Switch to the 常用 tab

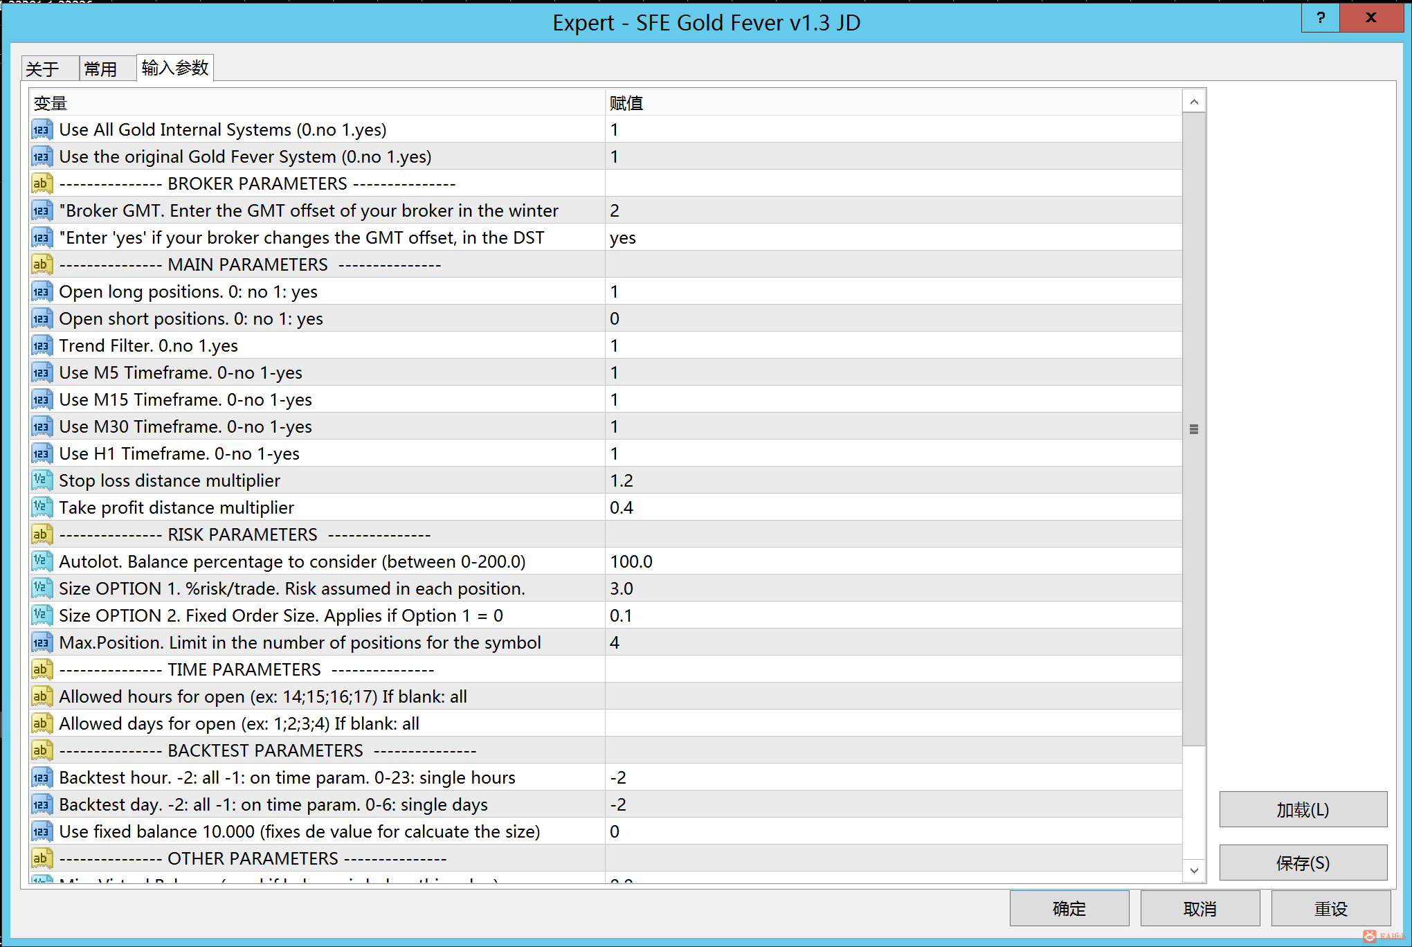point(107,69)
